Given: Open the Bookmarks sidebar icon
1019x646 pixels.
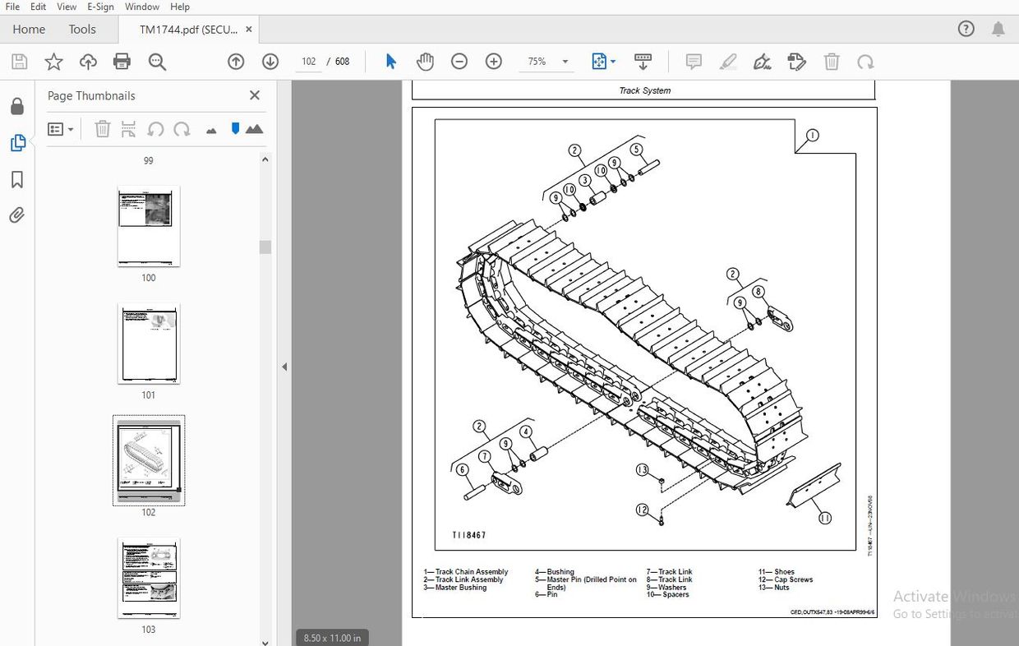Looking at the screenshot, I should [16, 179].
